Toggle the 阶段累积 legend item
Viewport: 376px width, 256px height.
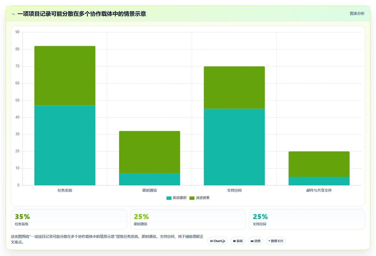pos(176,198)
